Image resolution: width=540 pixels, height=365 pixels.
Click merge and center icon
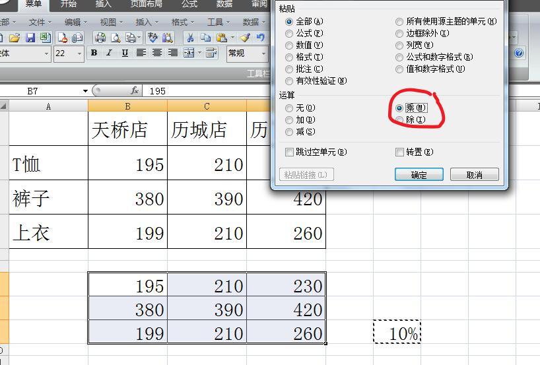pyautogui.click(x=189, y=53)
